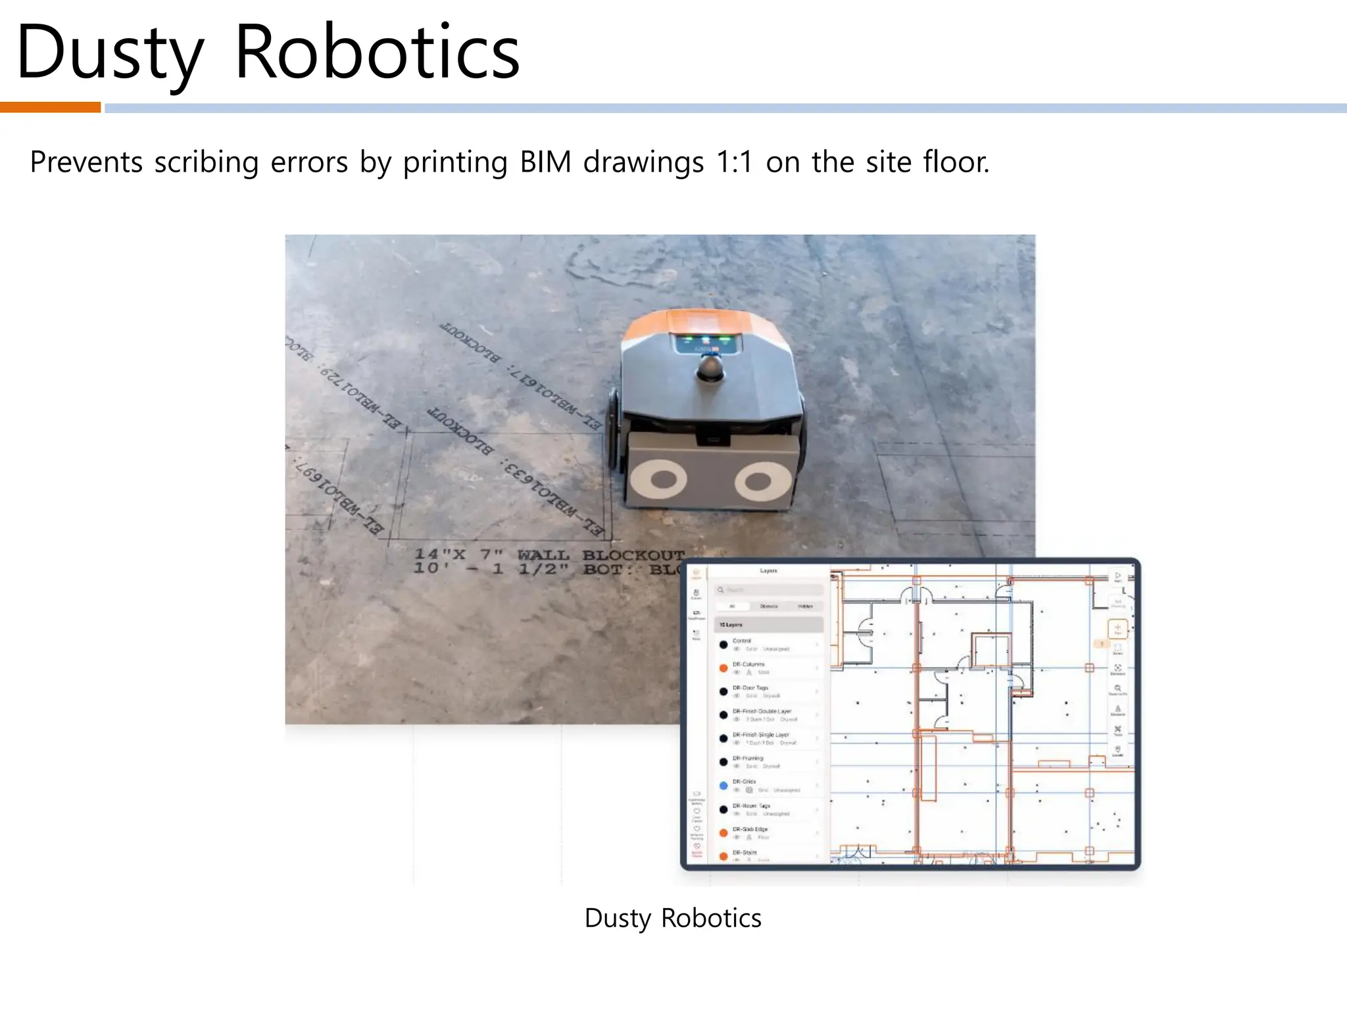This screenshot has height=1010, width=1347.
Task: Open DR-Framing details chevron
Action: 817,762
